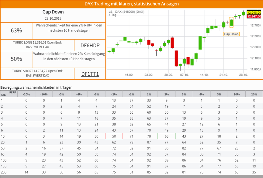263x178 pixels.
Task: Open the DF1TT1 turbo short link
Action: point(90,74)
